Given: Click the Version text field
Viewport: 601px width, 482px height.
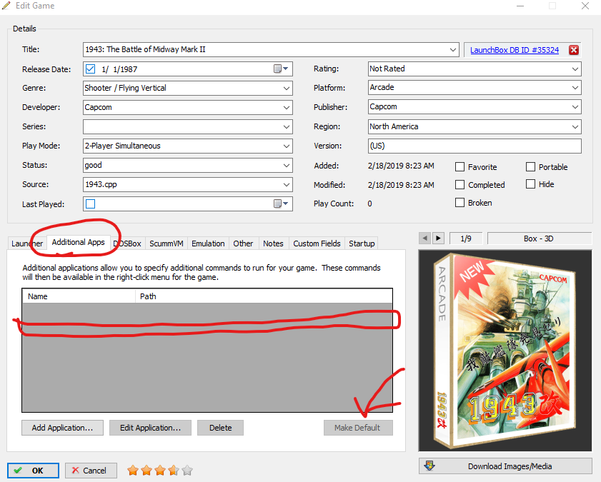Looking at the screenshot, I should [x=475, y=146].
